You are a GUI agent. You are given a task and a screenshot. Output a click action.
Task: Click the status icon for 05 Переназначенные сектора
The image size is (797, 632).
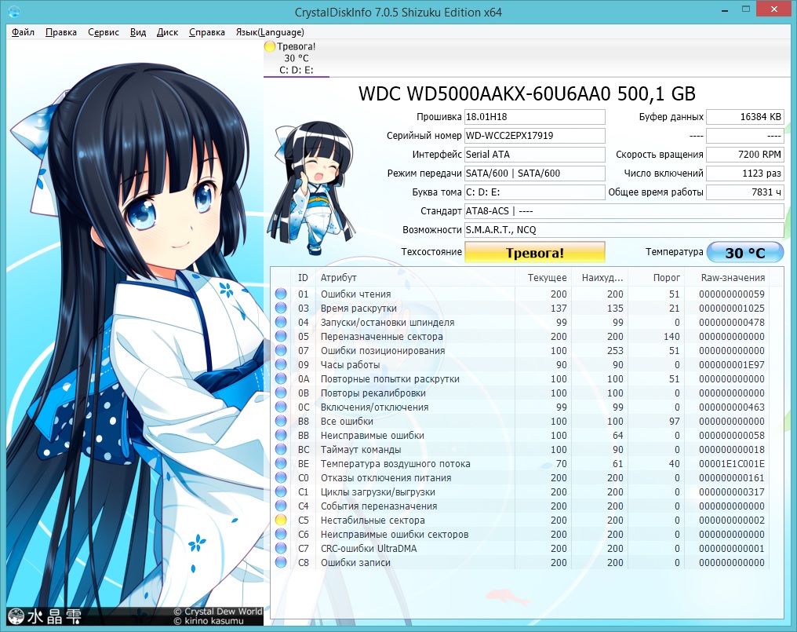(x=281, y=336)
